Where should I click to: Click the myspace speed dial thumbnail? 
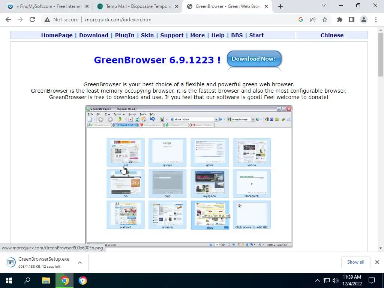tap(210, 183)
